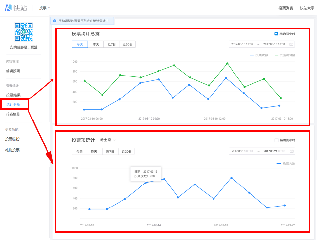Toggle the green page views legend
Image resolution: width=317 pixels, height=240 pixels.
pos(285,55)
